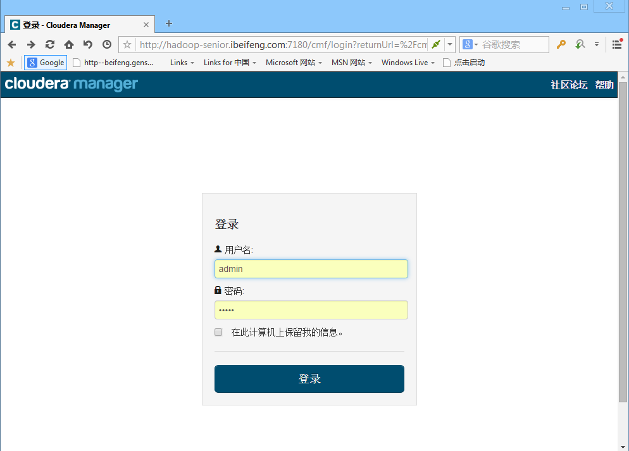Expand the toolbar overflow arrow
The height and width of the screenshot is (451, 629).
click(597, 44)
